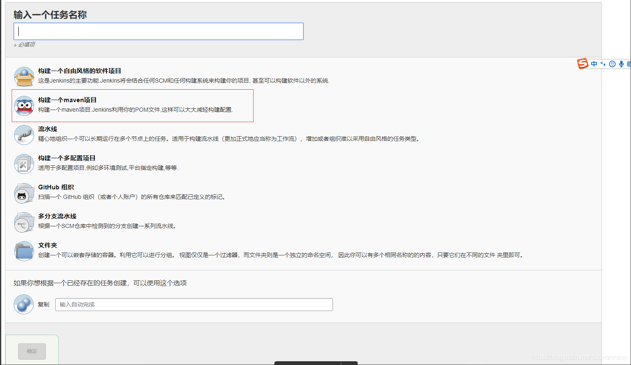Click the 必填项 required hint
631x365 pixels.
25,44
